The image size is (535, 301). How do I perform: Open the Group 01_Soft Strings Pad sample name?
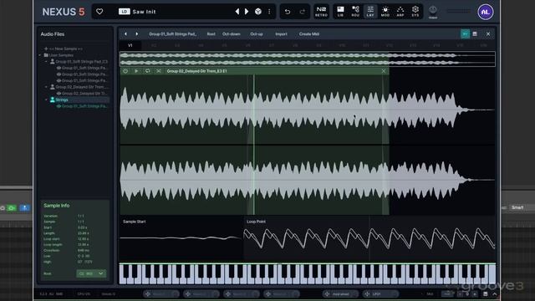[x=173, y=34]
